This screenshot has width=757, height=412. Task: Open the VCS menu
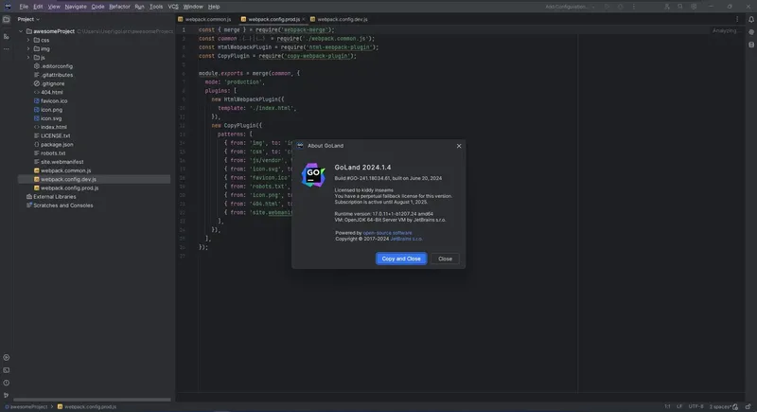(x=173, y=7)
